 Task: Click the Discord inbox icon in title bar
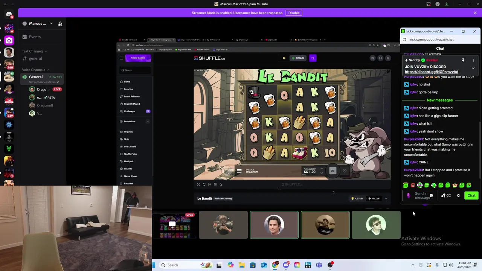(429, 4)
